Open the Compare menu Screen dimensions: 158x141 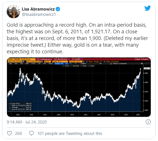pos(44,59)
